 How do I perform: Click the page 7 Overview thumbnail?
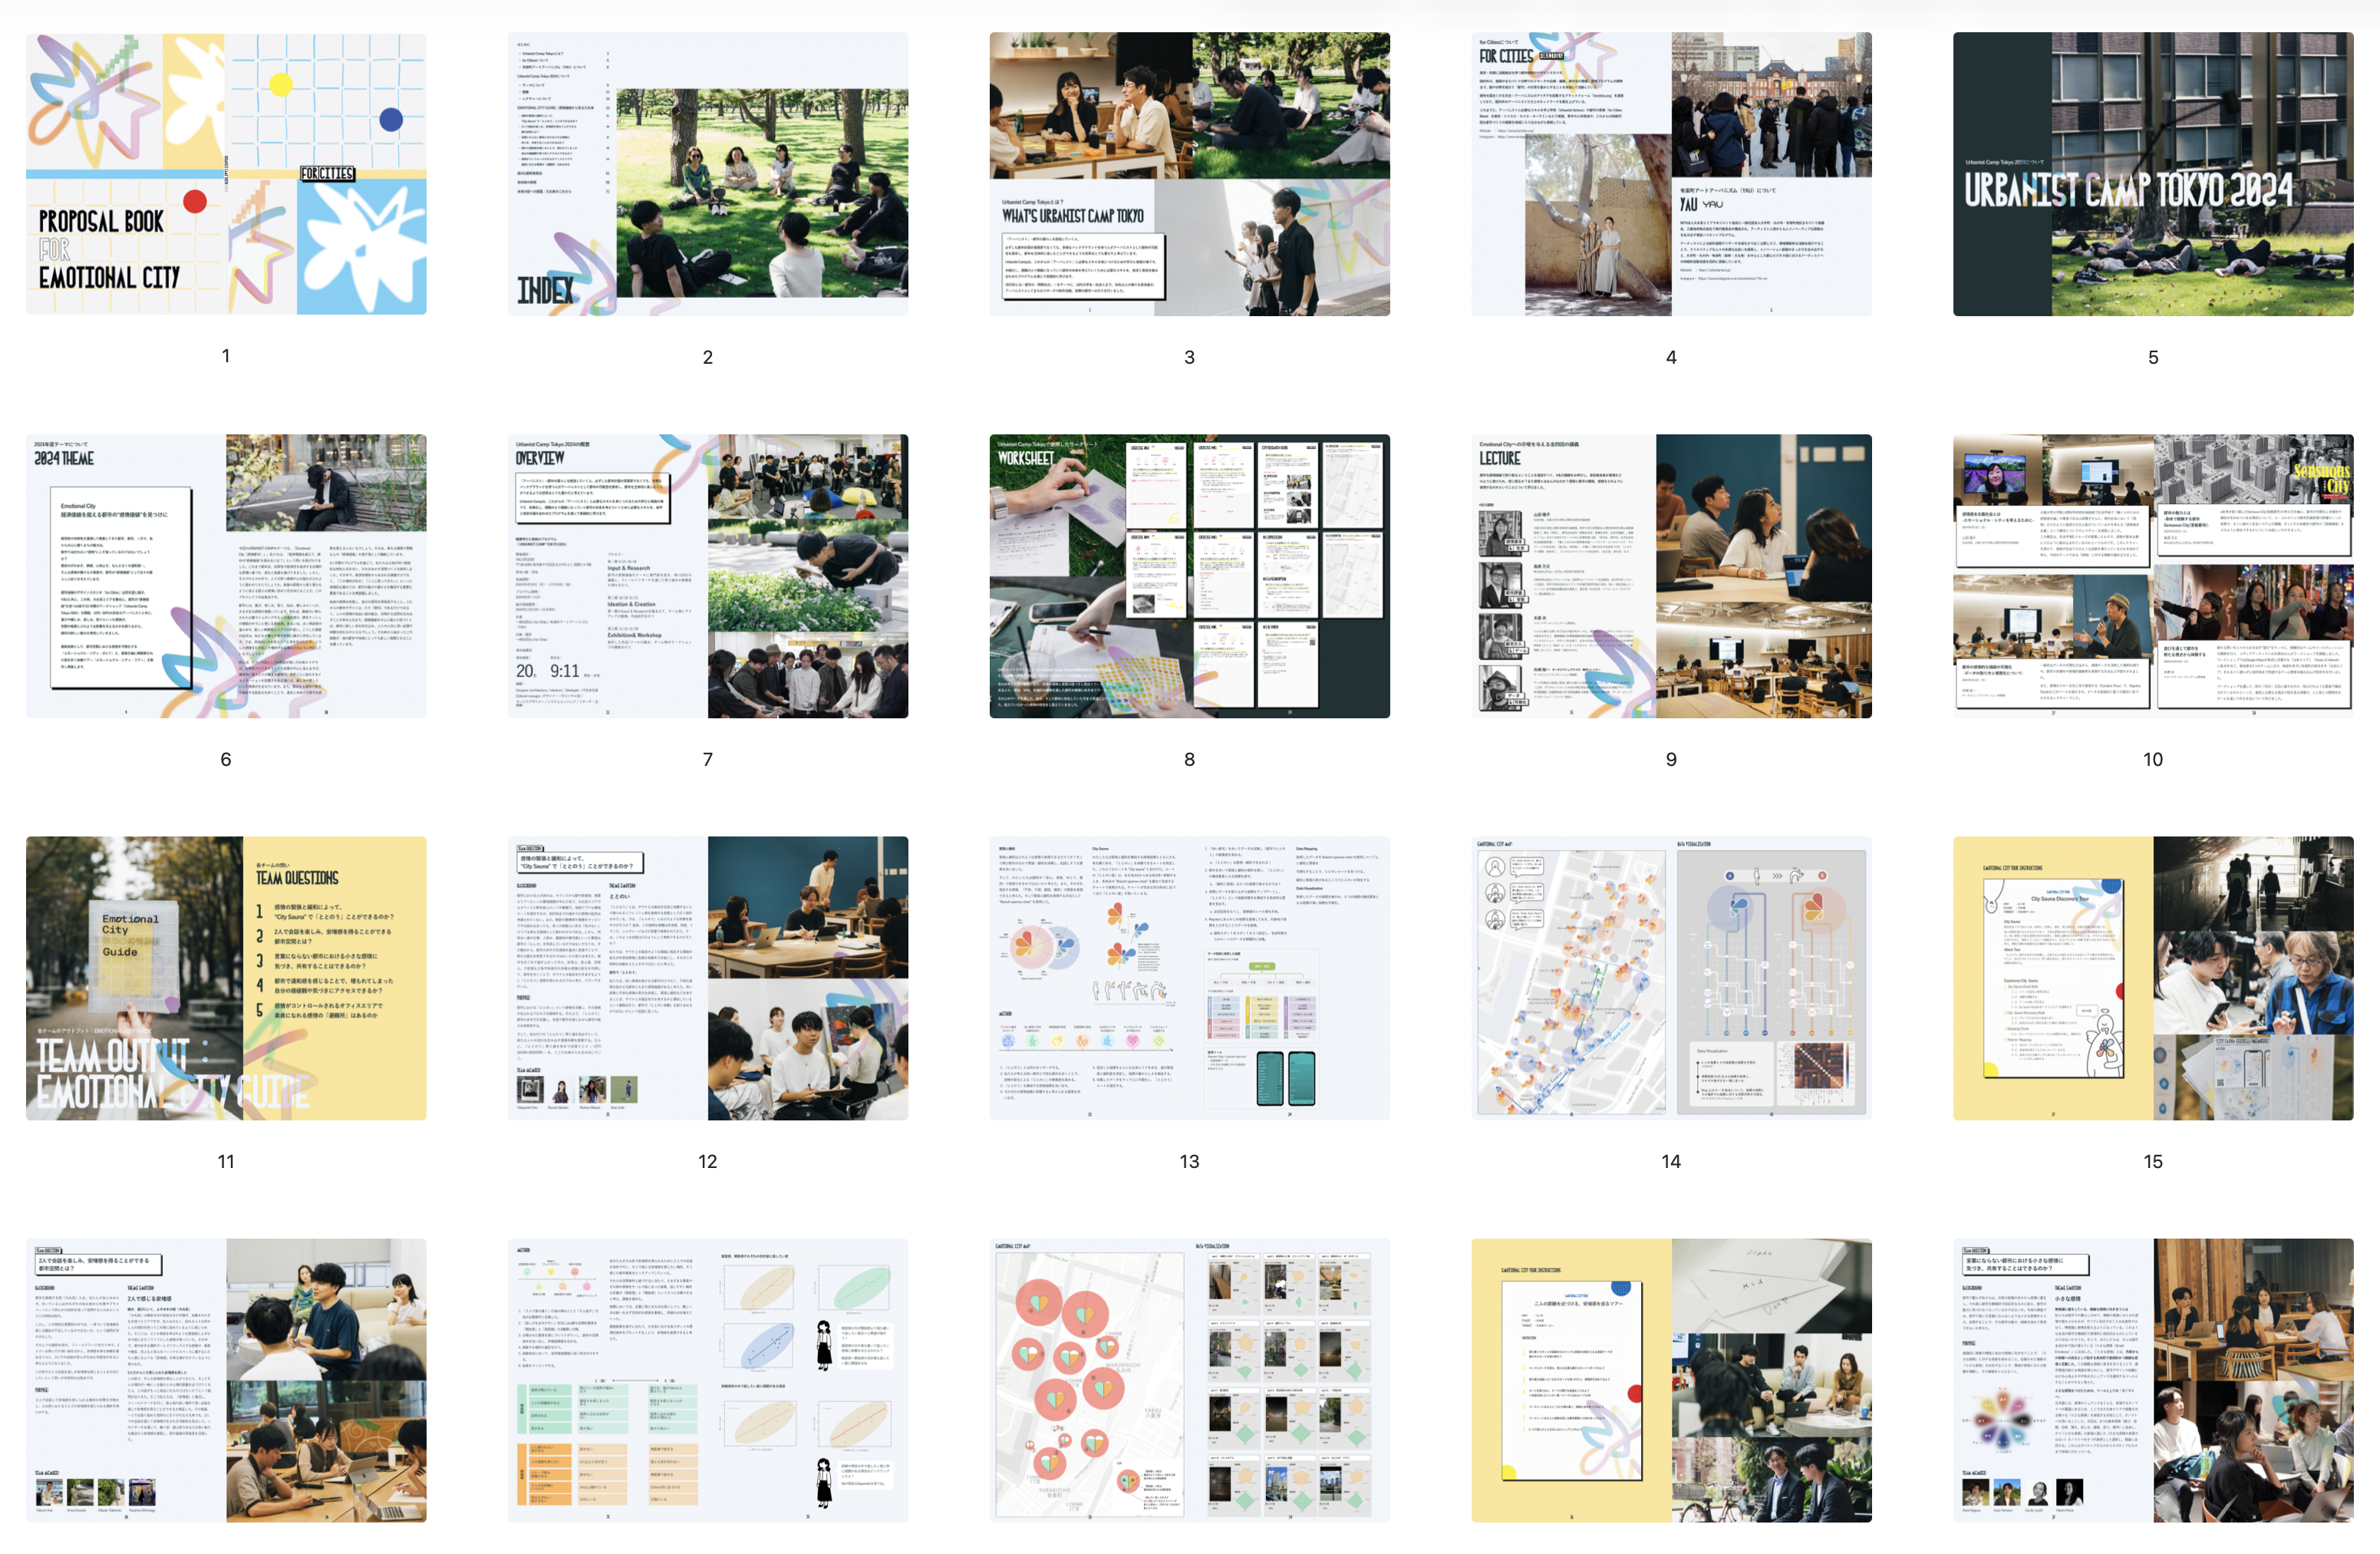point(708,576)
